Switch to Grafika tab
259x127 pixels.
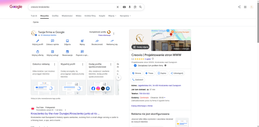click(x=55, y=16)
